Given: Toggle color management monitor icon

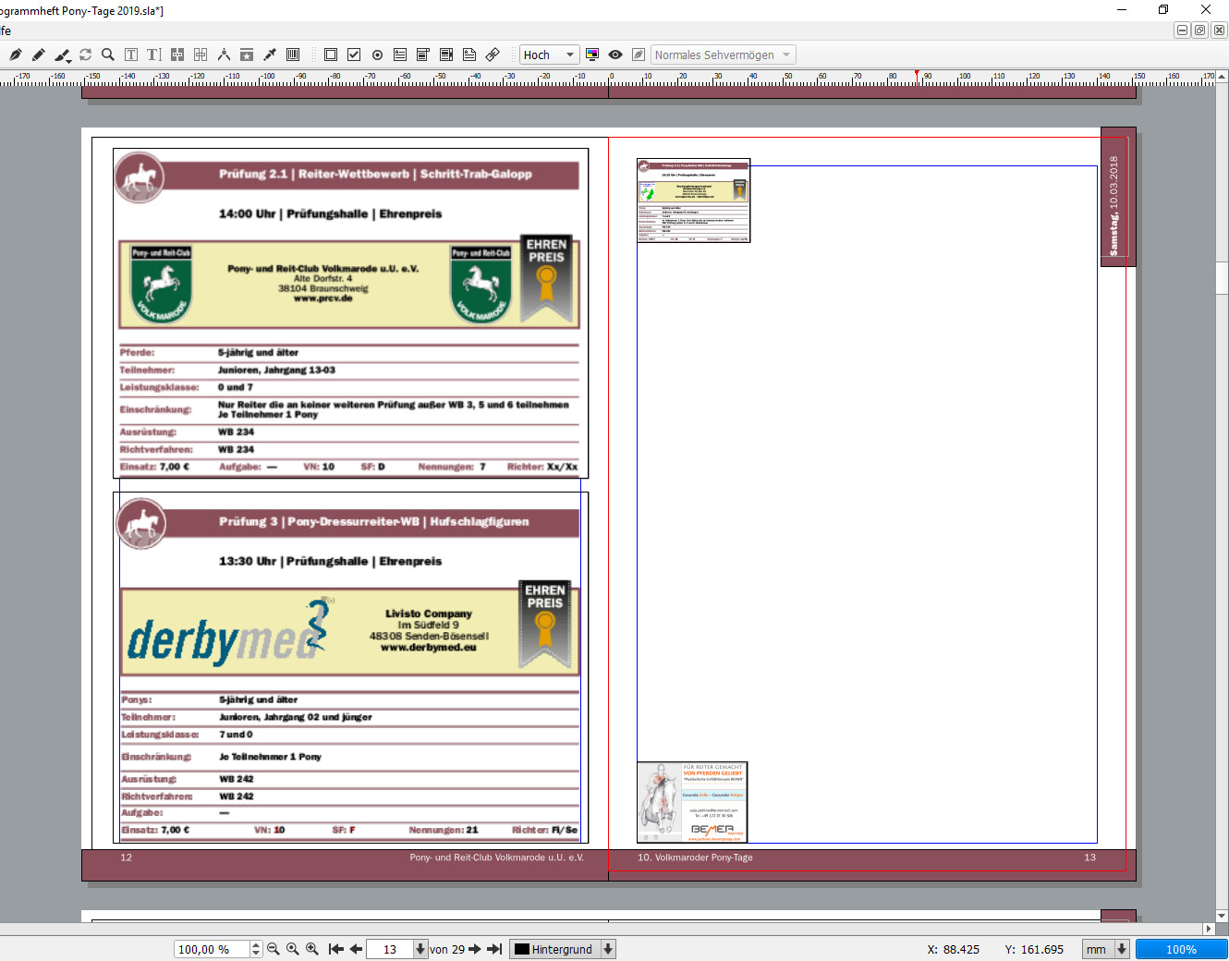Looking at the screenshot, I should pyautogui.click(x=592, y=55).
